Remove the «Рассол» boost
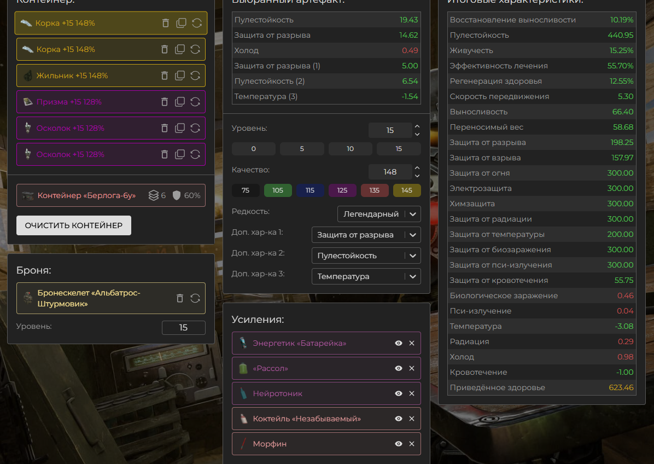Viewport: 654px width, 464px height. point(412,368)
